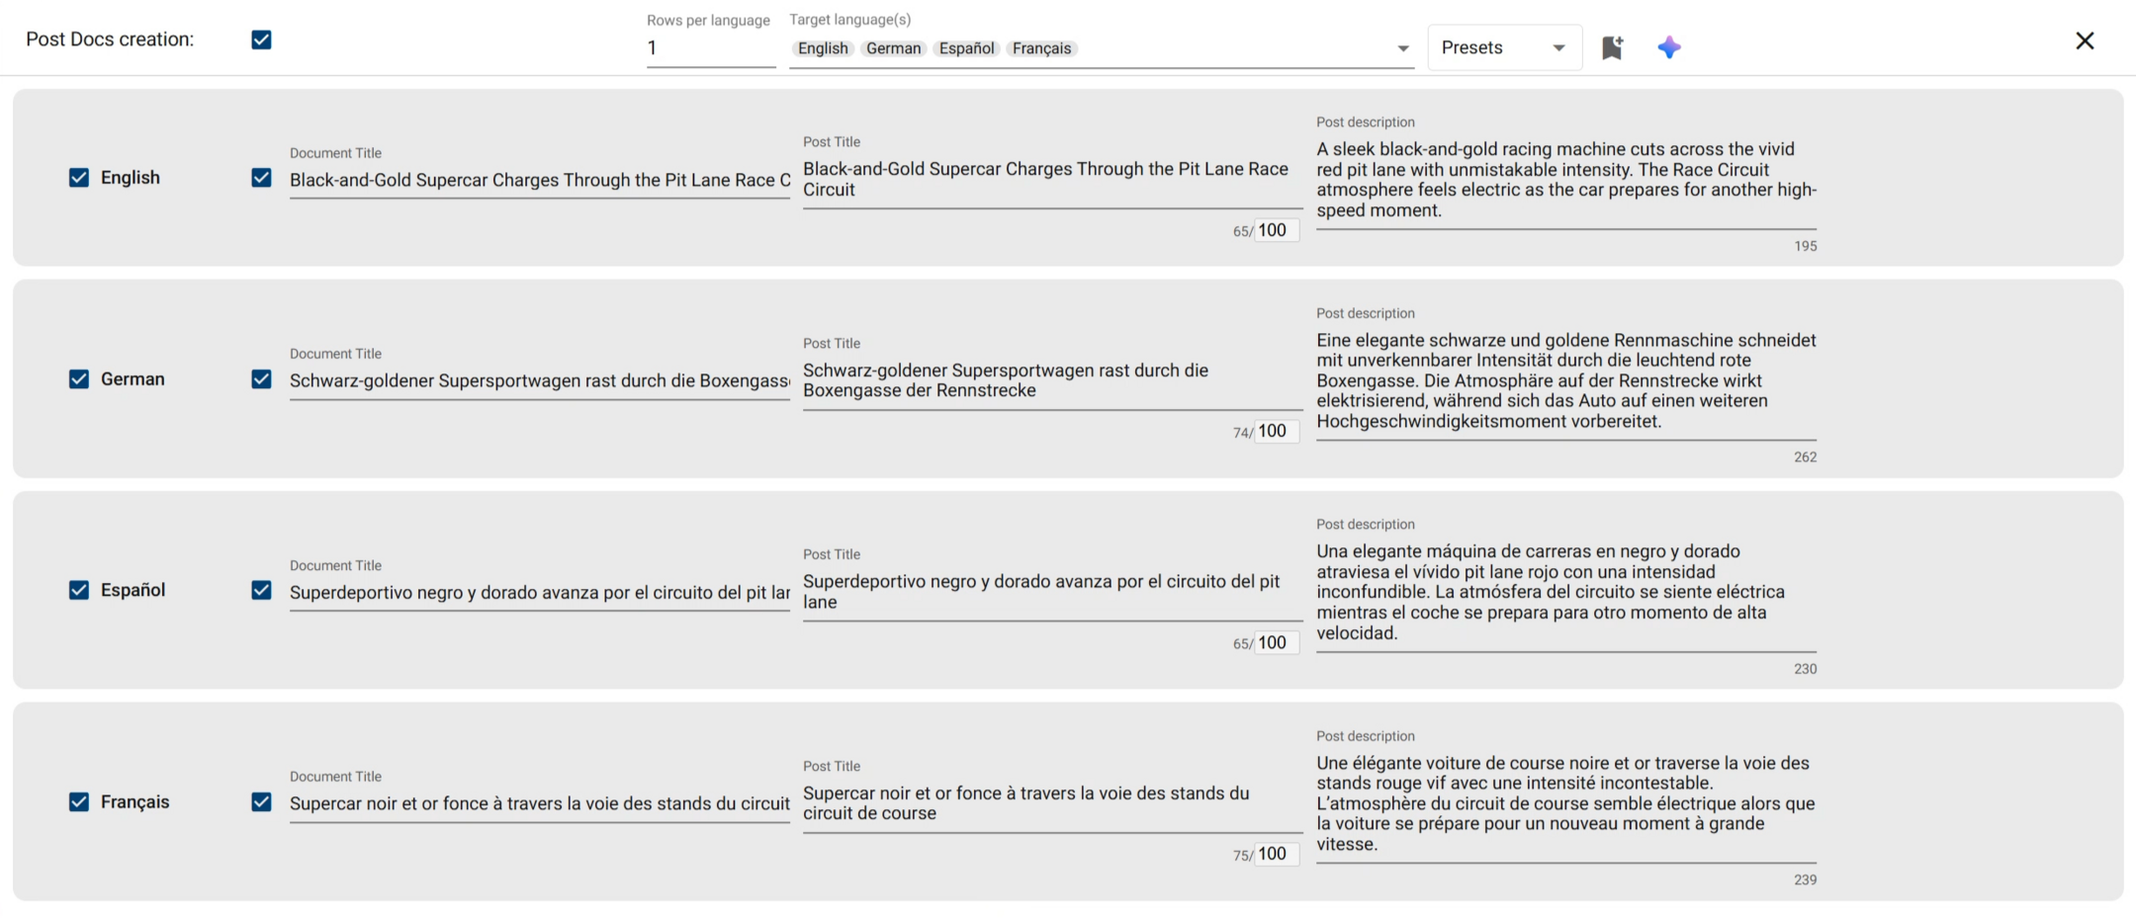Select the Français chip in target languages
This screenshot has width=2136, height=918.
click(1041, 48)
